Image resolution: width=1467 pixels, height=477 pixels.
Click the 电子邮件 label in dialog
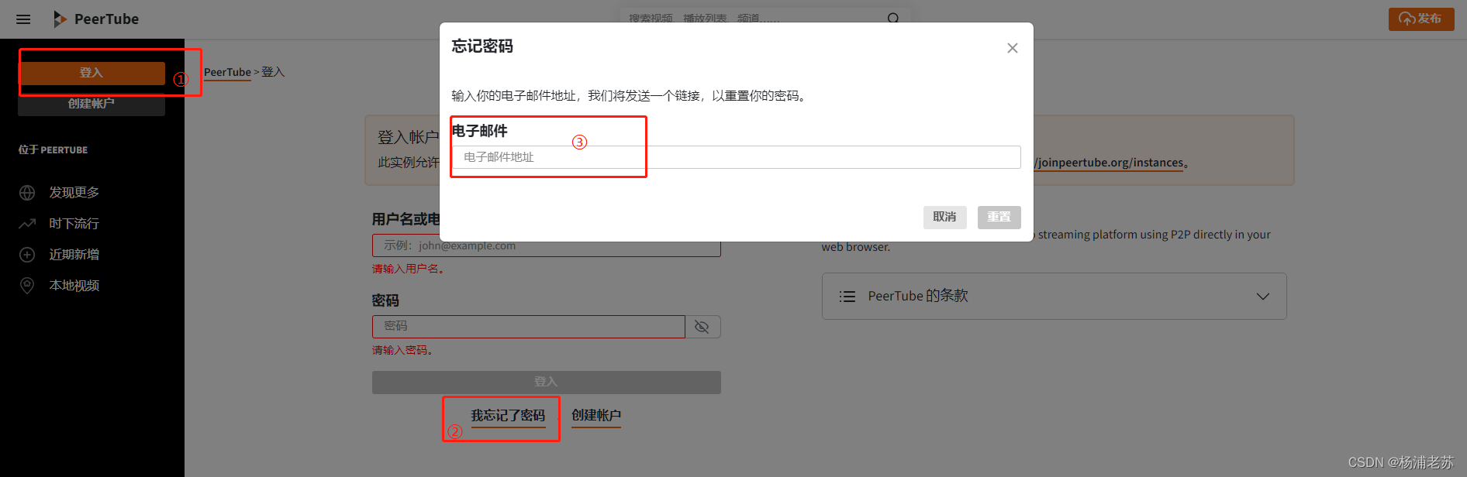[x=479, y=131]
